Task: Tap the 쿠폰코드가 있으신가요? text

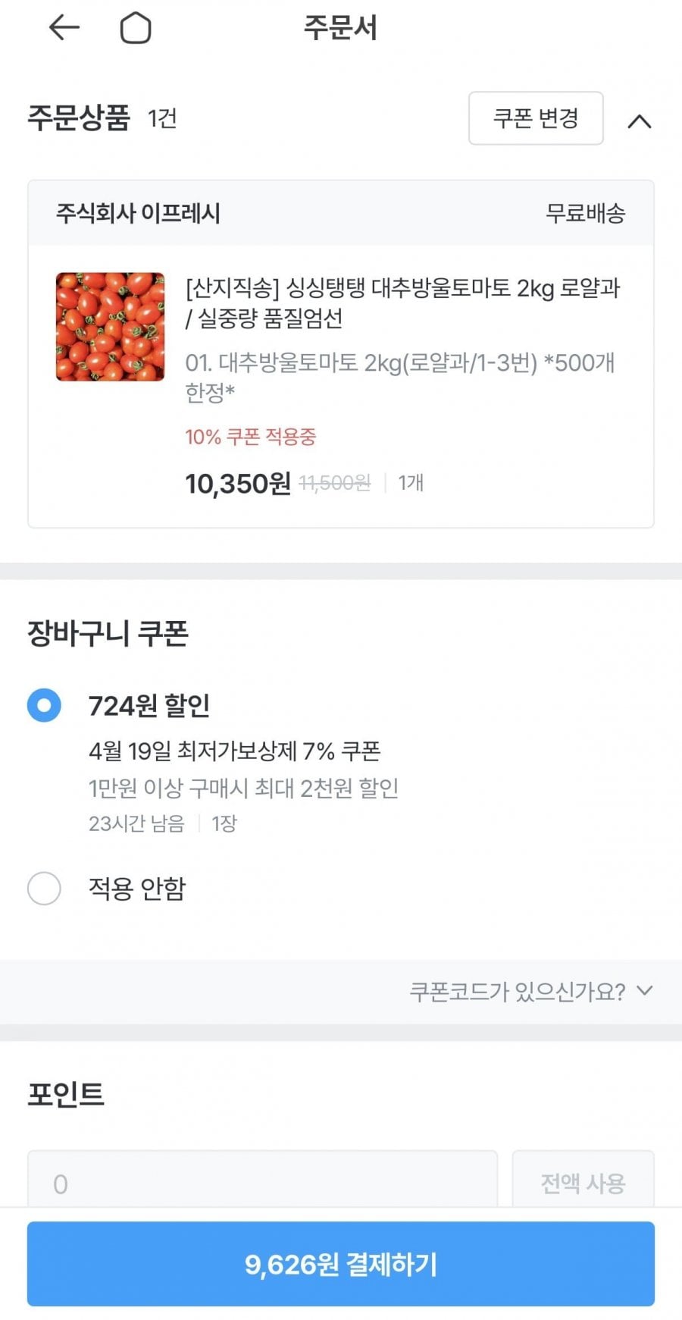Action: [518, 991]
